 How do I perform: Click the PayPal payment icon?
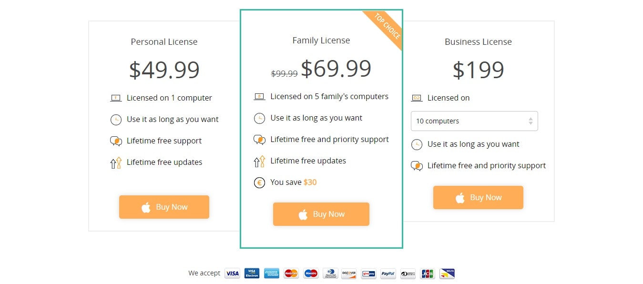[388, 274]
